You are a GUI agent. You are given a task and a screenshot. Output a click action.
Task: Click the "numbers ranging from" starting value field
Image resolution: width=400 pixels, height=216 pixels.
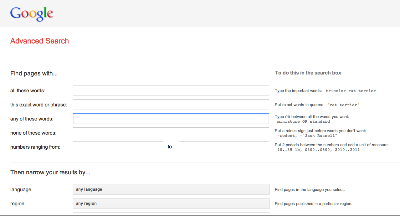pos(118,147)
